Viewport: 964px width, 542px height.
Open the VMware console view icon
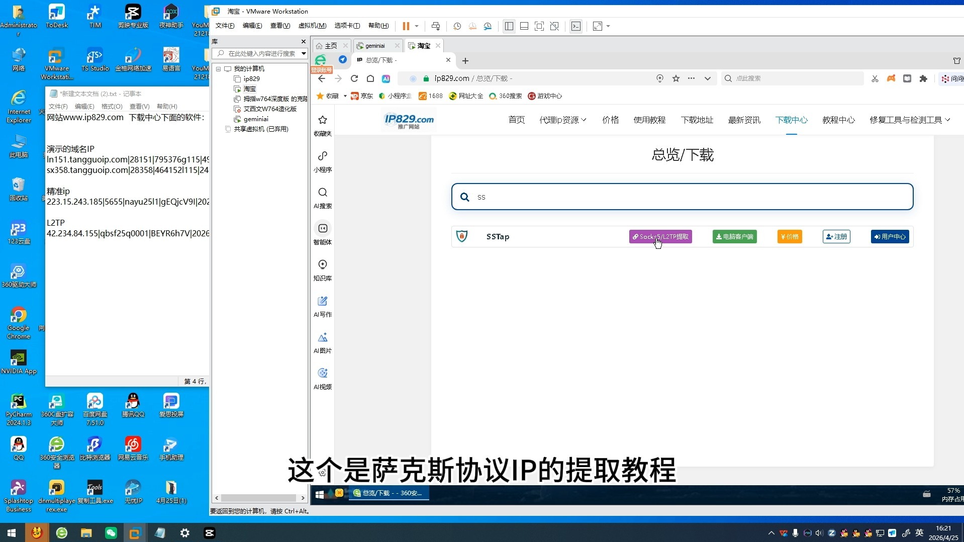(576, 26)
